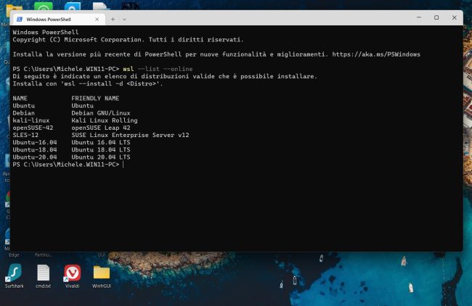Select the Windows PowerShell tab
Screen dimensions: 472x306
[59, 20]
